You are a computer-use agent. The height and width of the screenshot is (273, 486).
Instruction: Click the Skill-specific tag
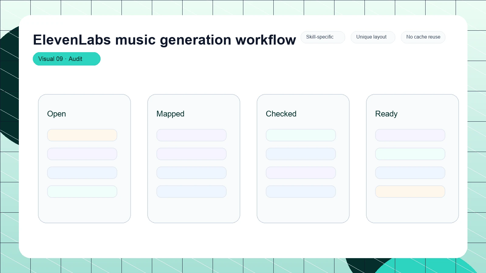click(x=323, y=37)
